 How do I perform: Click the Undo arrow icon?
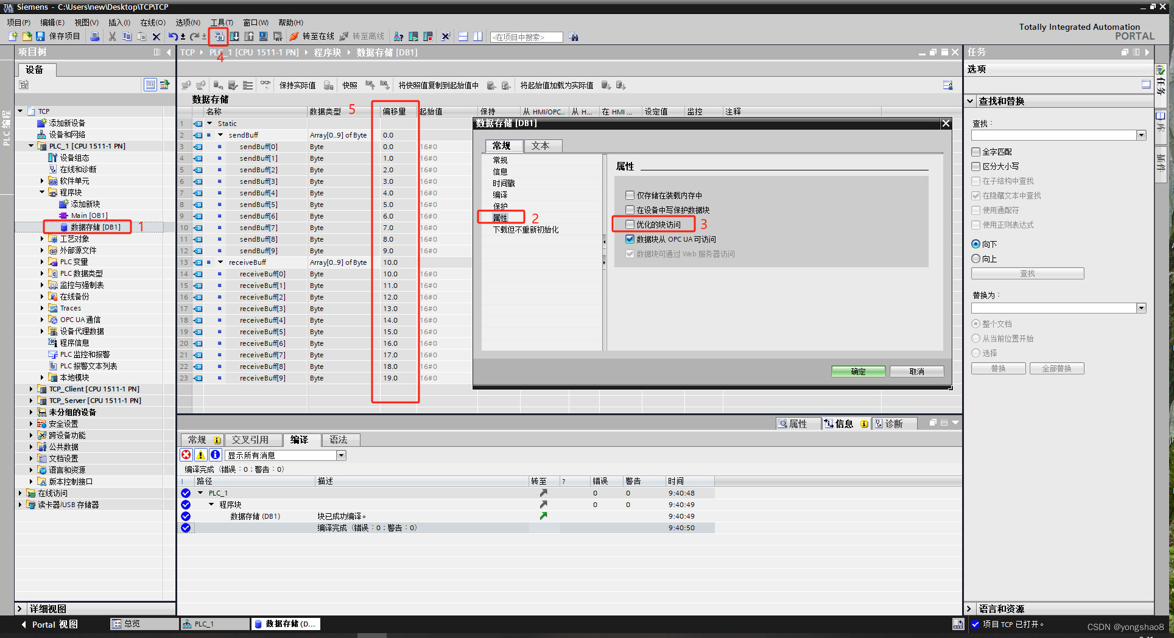[173, 37]
